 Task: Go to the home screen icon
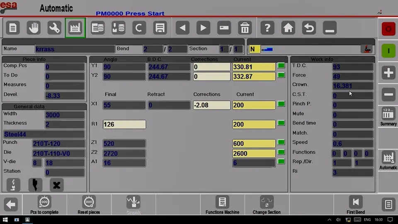288,28
